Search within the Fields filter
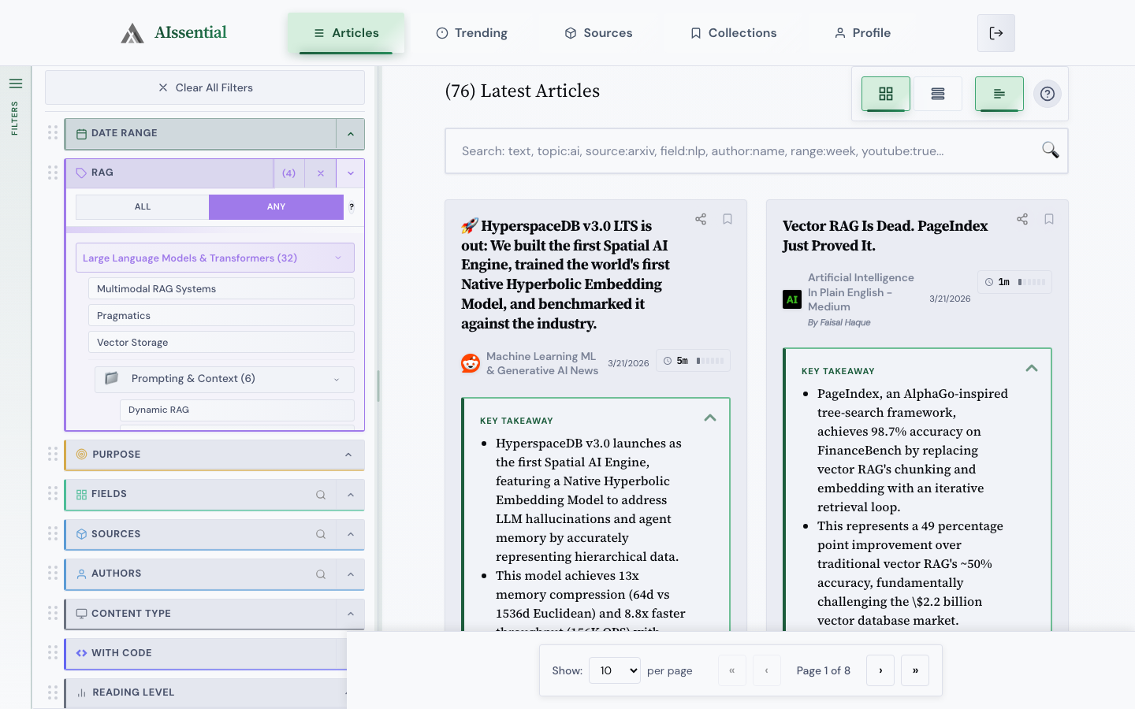 [x=321, y=495]
